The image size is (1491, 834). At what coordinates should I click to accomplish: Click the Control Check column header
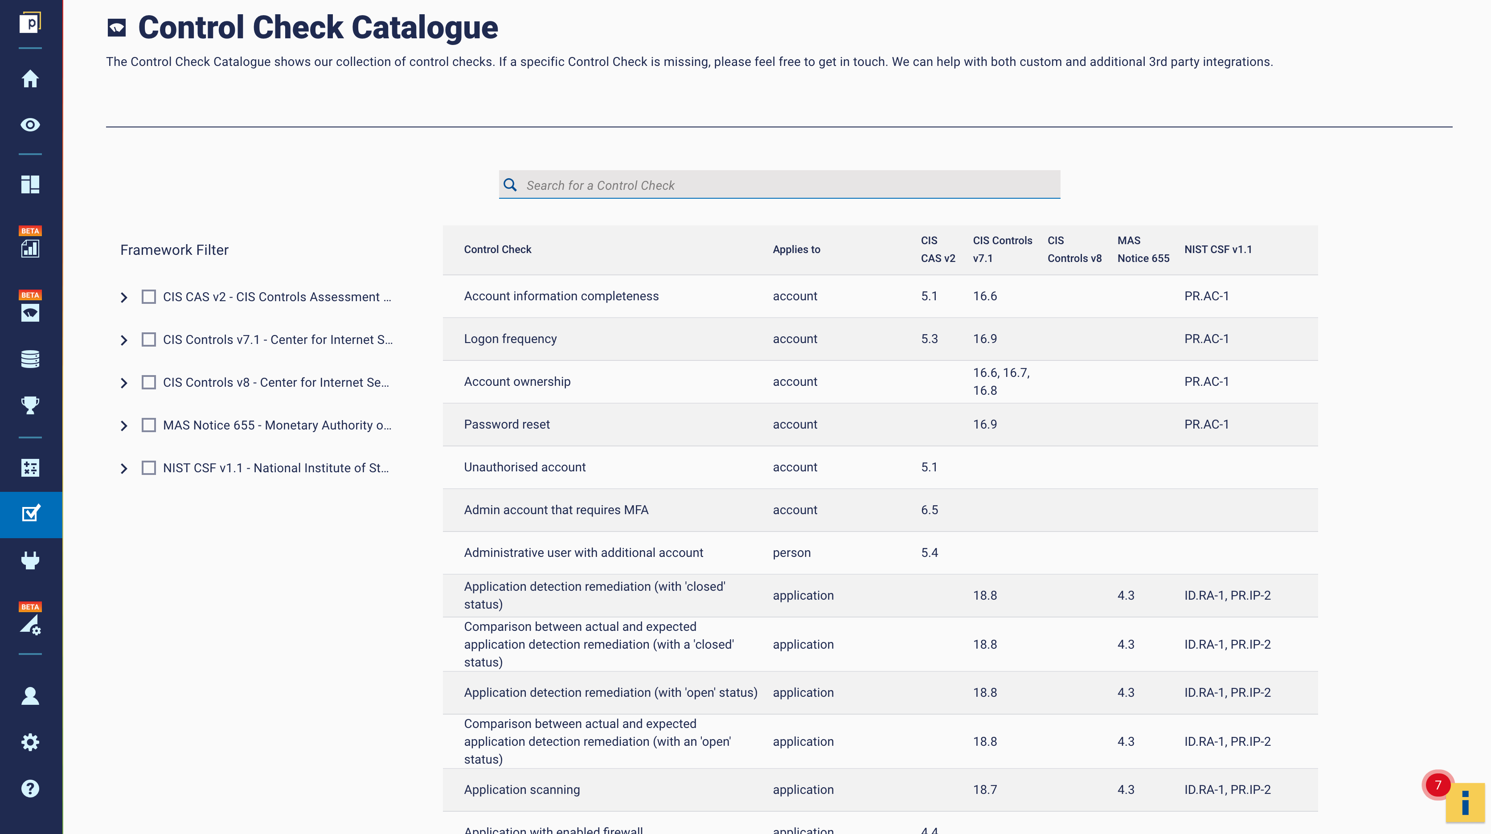click(x=497, y=249)
